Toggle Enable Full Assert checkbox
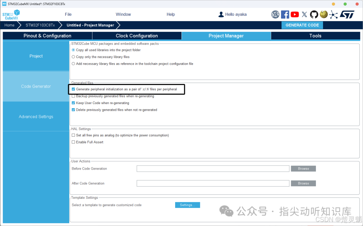The image size is (363, 226). (x=73, y=142)
